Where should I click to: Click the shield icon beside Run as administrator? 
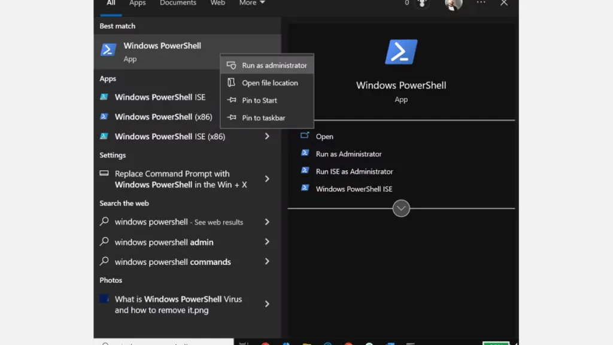point(232,65)
